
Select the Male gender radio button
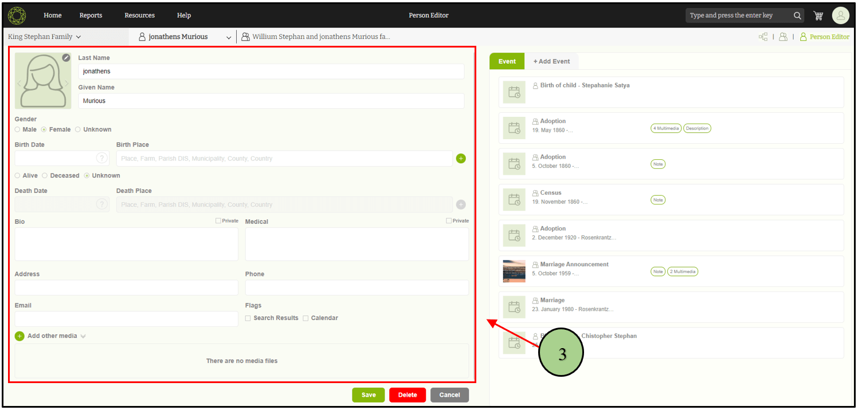pyautogui.click(x=18, y=129)
